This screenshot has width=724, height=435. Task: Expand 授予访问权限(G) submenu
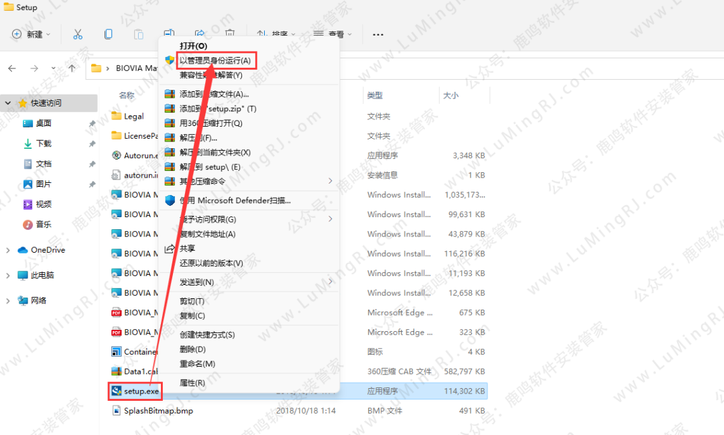[x=249, y=219]
